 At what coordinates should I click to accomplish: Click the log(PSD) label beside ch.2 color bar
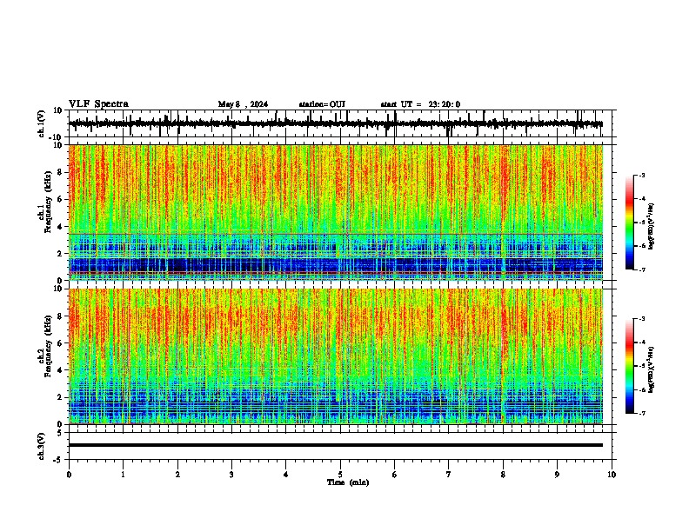pos(651,370)
